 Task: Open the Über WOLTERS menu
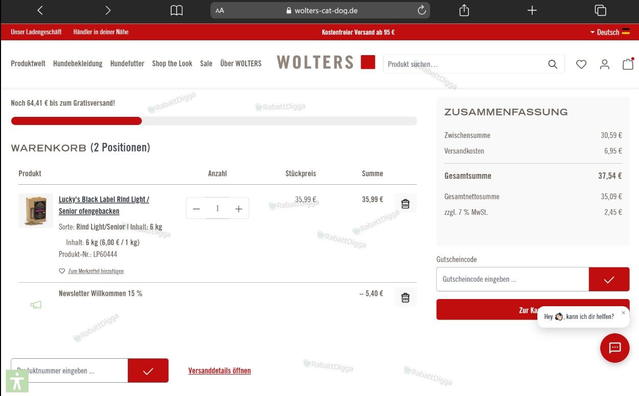click(241, 63)
